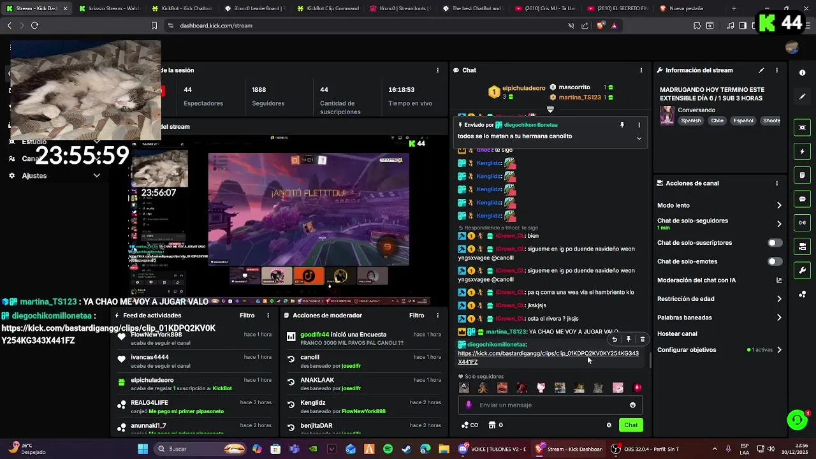Click the browser address bar URL
Viewport: 816px width, 459px height.
216,25
